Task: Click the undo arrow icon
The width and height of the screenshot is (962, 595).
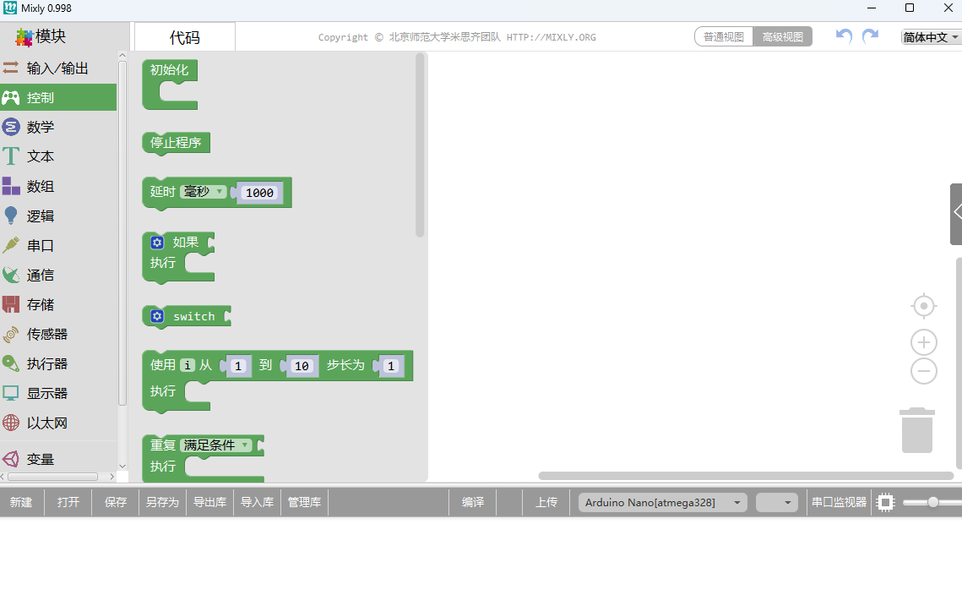Action: 842,35
